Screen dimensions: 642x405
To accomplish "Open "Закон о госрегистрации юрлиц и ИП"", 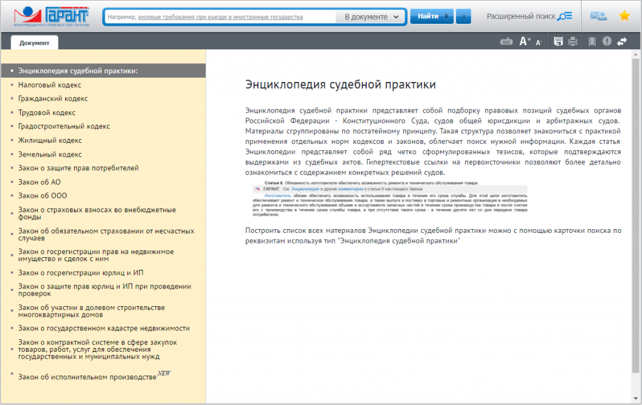I will (x=81, y=272).
